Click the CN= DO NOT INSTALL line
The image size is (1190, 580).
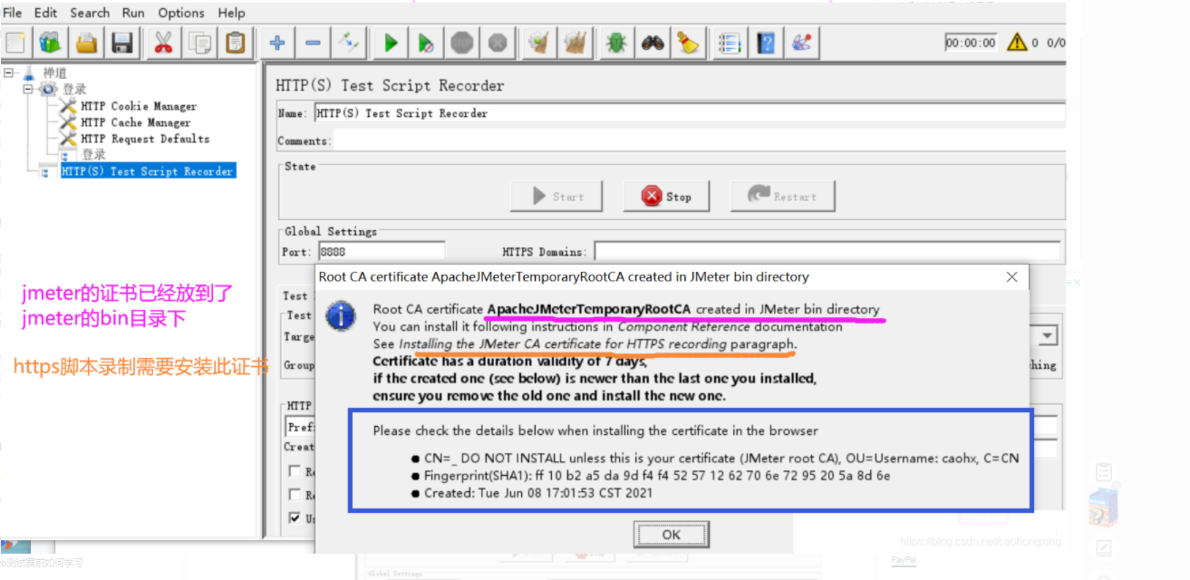721,458
